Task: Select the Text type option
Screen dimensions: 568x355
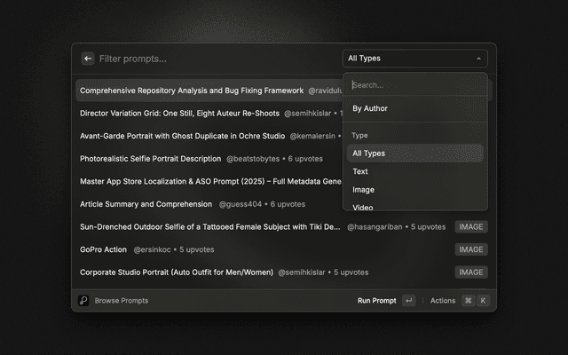Action: pyautogui.click(x=360, y=171)
